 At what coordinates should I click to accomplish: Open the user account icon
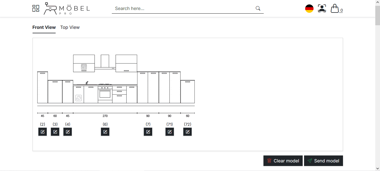(322, 8)
